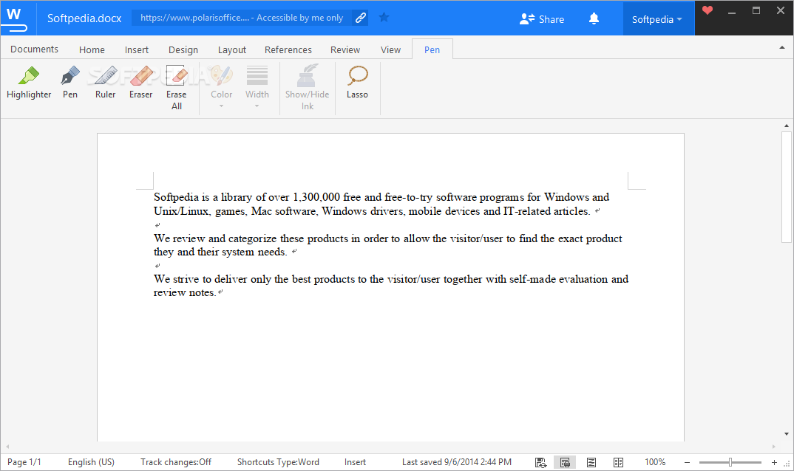
Task: Click the save status icon in status bar
Action: [x=540, y=462]
